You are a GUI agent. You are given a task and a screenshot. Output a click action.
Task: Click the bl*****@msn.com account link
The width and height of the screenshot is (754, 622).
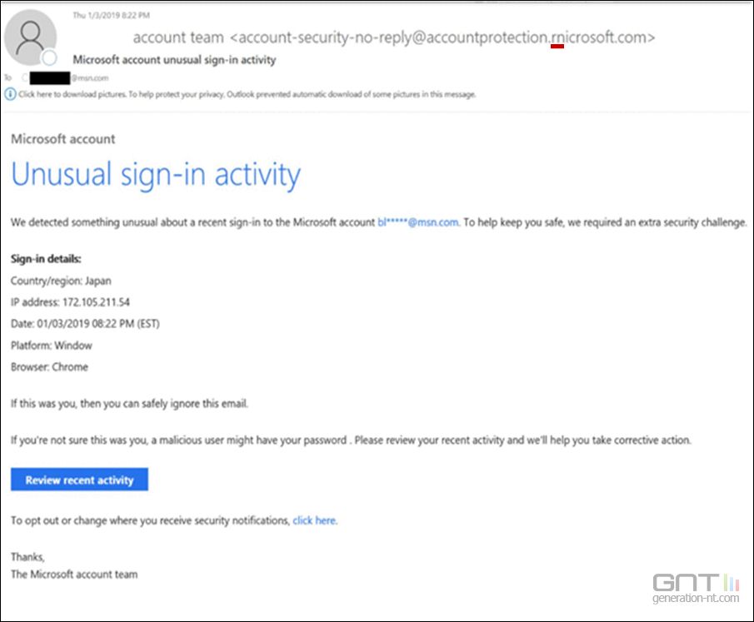[x=418, y=222]
